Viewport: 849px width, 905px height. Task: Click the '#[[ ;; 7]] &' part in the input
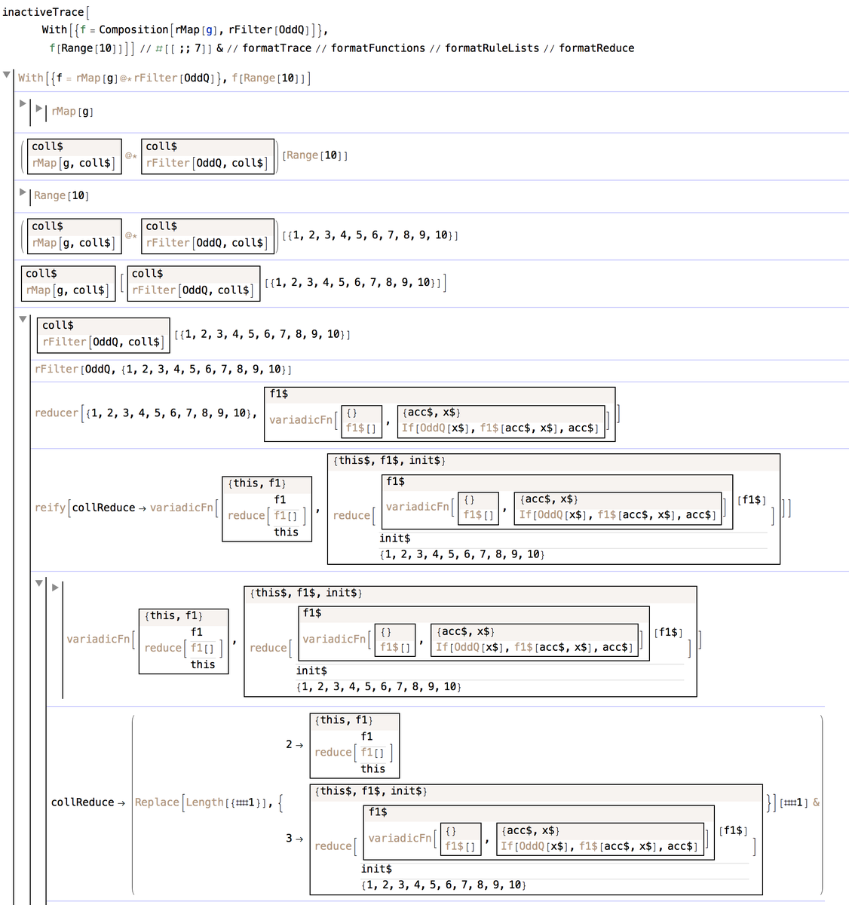coord(188,48)
